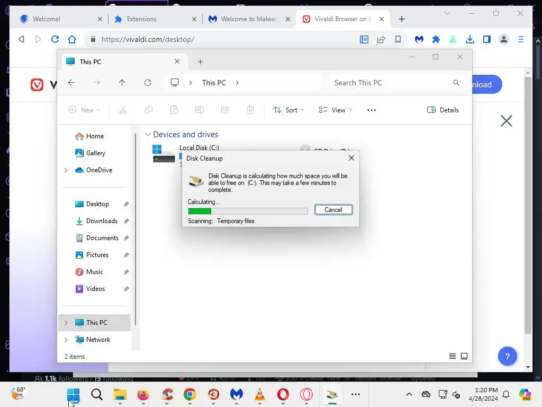Viewport: 542px width, 407px height.
Task: Expand the This PC tree node
Action: tap(66, 323)
